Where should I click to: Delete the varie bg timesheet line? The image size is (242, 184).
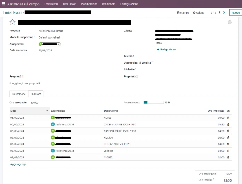tap(228, 151)
